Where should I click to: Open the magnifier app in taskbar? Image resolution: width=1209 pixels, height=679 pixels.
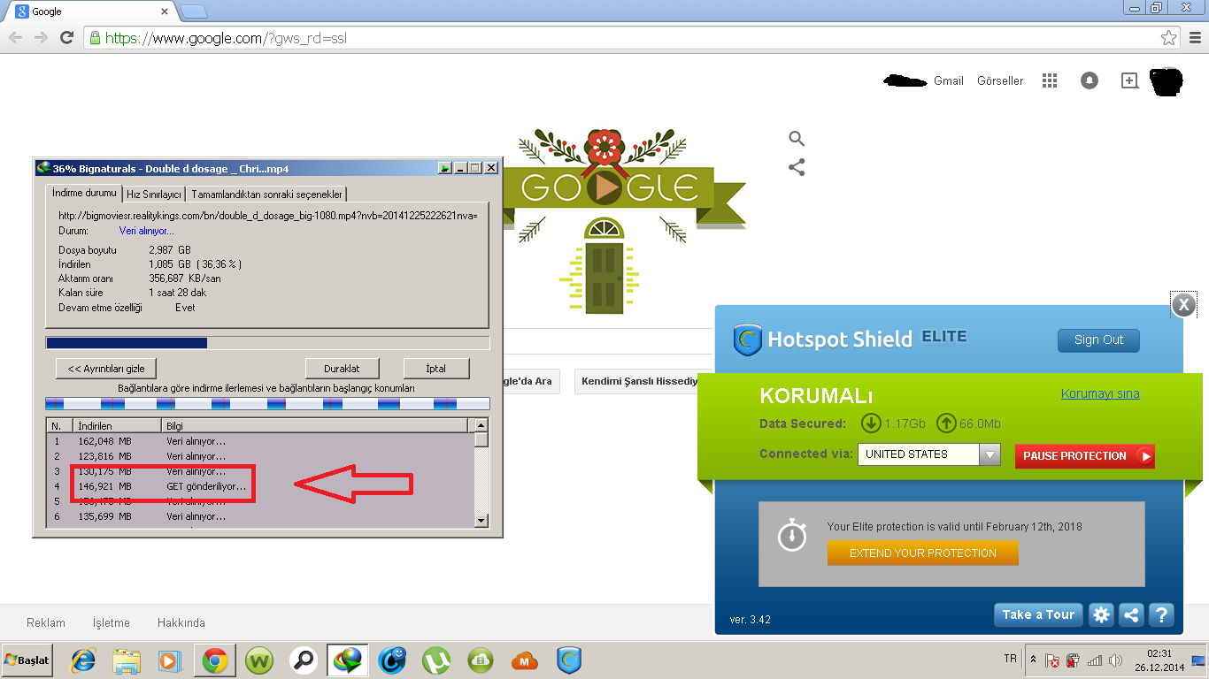pos(304,660)
